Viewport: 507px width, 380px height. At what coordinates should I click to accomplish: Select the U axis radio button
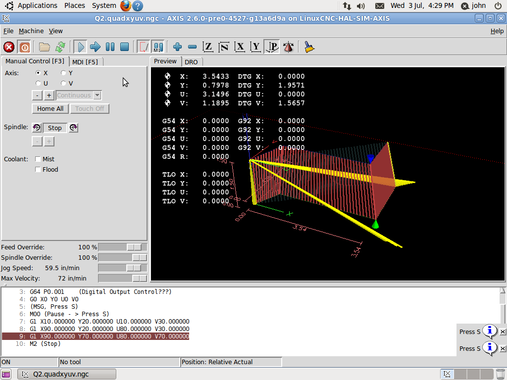38,83
